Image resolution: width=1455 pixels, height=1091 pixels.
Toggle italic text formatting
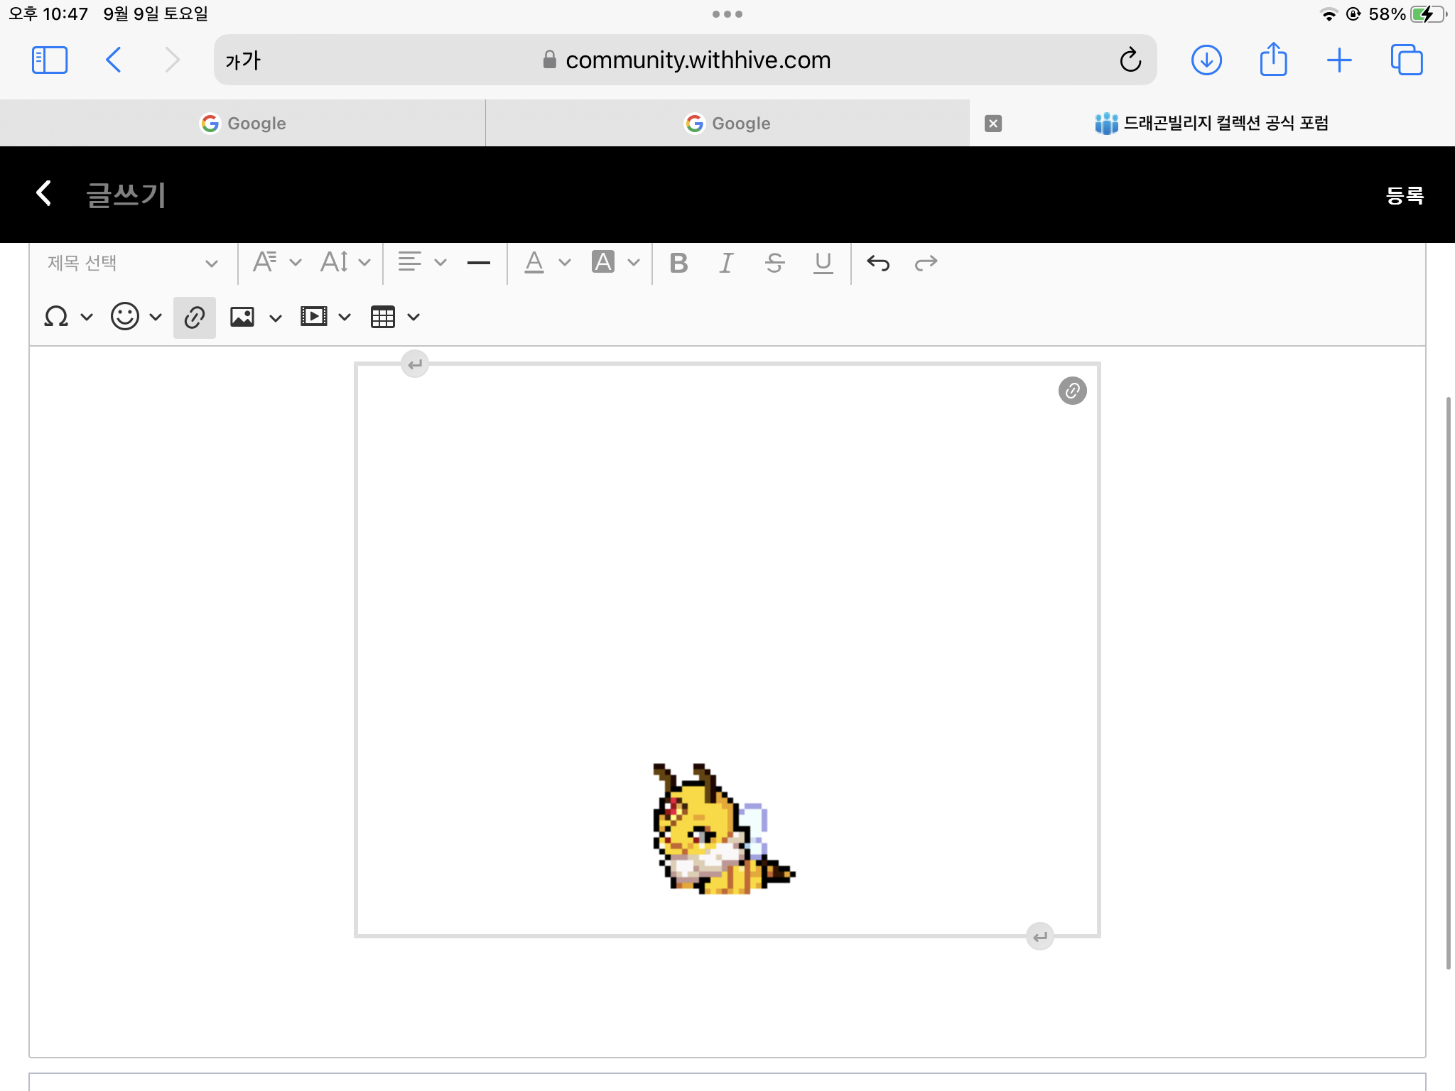(725, 263)
